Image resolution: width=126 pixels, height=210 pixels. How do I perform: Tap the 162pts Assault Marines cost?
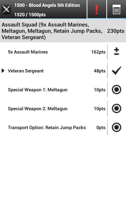coord(98,52)
